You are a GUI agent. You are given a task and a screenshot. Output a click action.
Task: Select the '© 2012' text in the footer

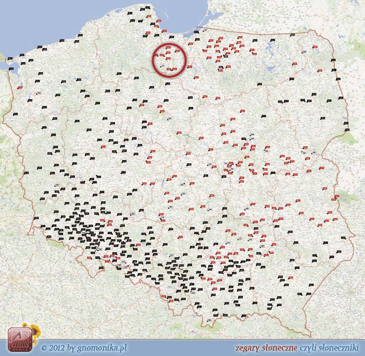(x=52, y=347)
